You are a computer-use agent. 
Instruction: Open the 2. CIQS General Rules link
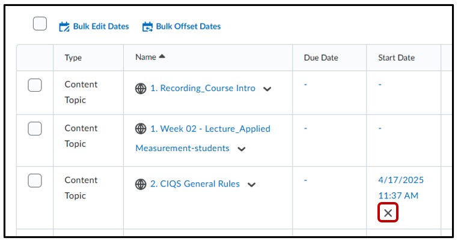click(195, 184)
